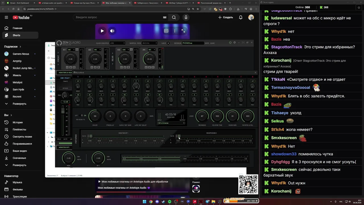Click the A4 gain knob at 35 dB
Screen dimensions: 364x205
[150, 59]
